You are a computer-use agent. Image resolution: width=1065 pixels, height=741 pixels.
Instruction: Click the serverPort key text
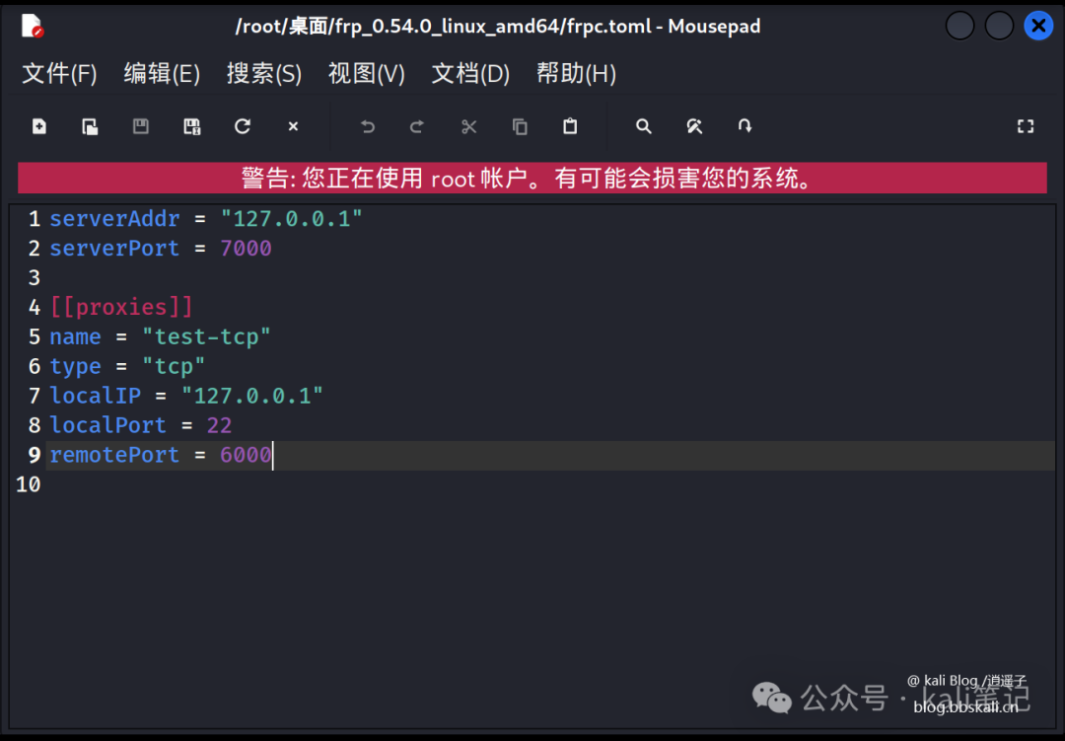114,248
